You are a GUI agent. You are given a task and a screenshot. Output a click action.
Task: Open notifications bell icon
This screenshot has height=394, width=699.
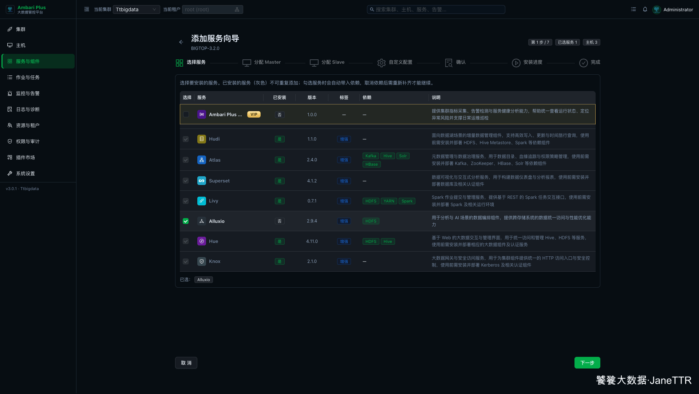pyautogui.click(x=645, y=9)
